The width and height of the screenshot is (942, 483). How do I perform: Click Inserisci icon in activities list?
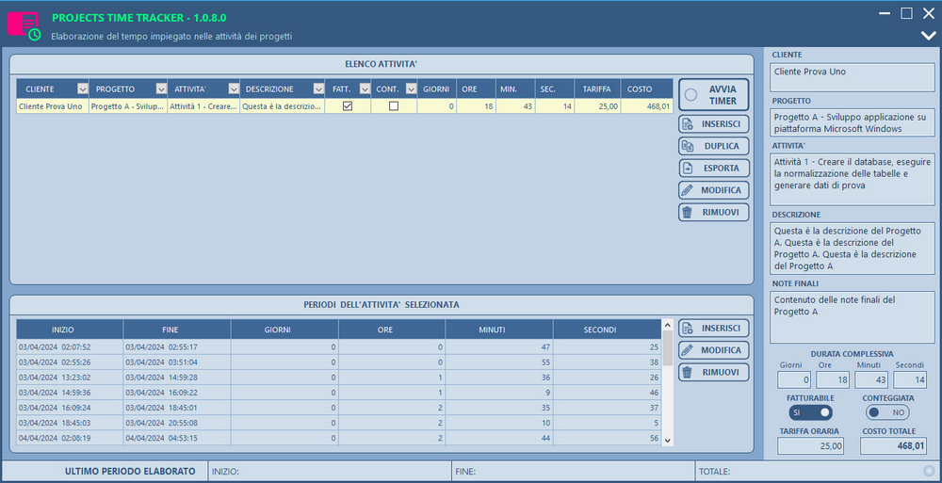point(687,124)
